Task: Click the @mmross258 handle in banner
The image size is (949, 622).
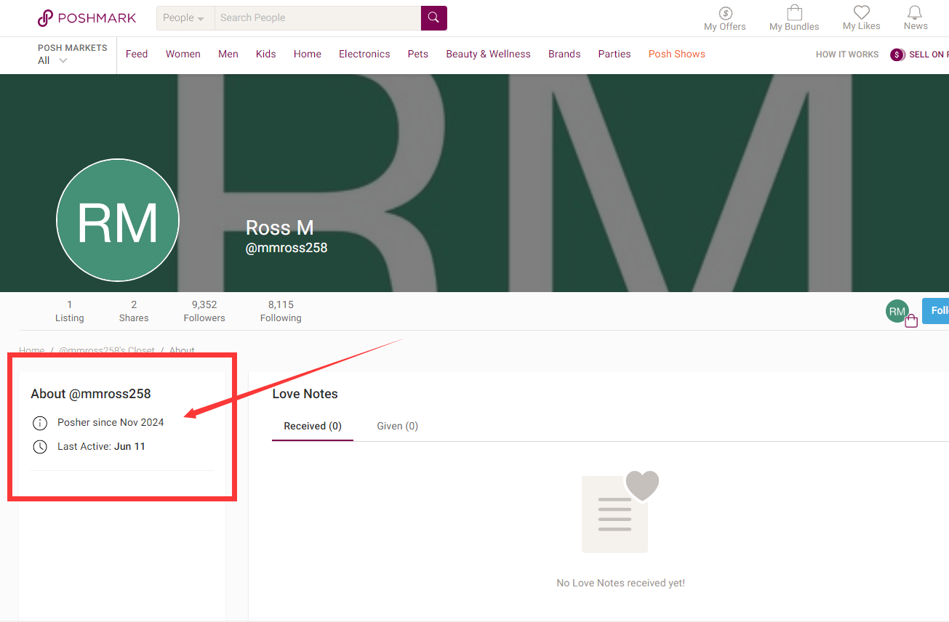Action: 287,248
